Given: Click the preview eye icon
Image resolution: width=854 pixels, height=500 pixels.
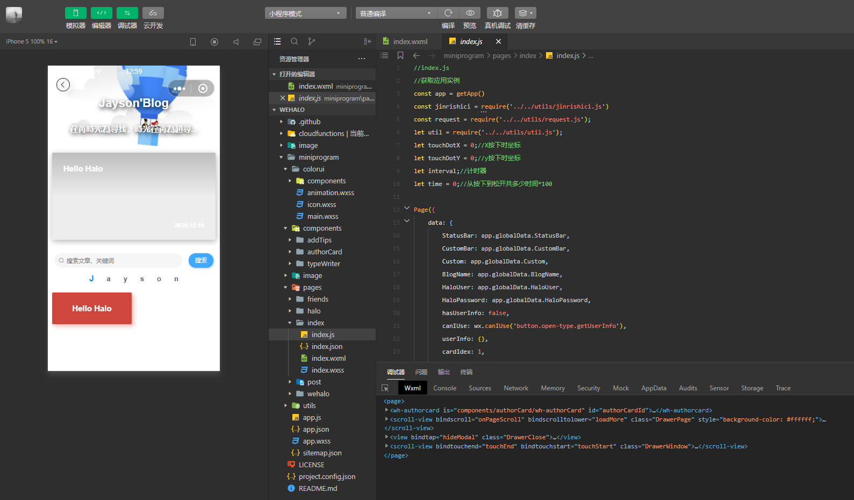Looking at the screenshot, I should click(470, 13).
